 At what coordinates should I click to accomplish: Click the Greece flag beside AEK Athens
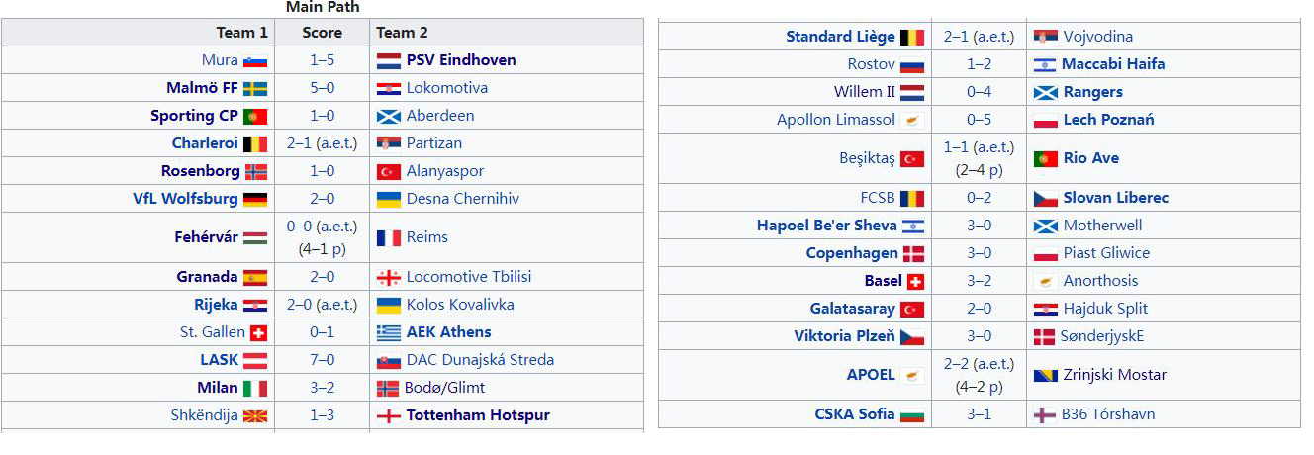pyautogui.click(x=389, y=332)
